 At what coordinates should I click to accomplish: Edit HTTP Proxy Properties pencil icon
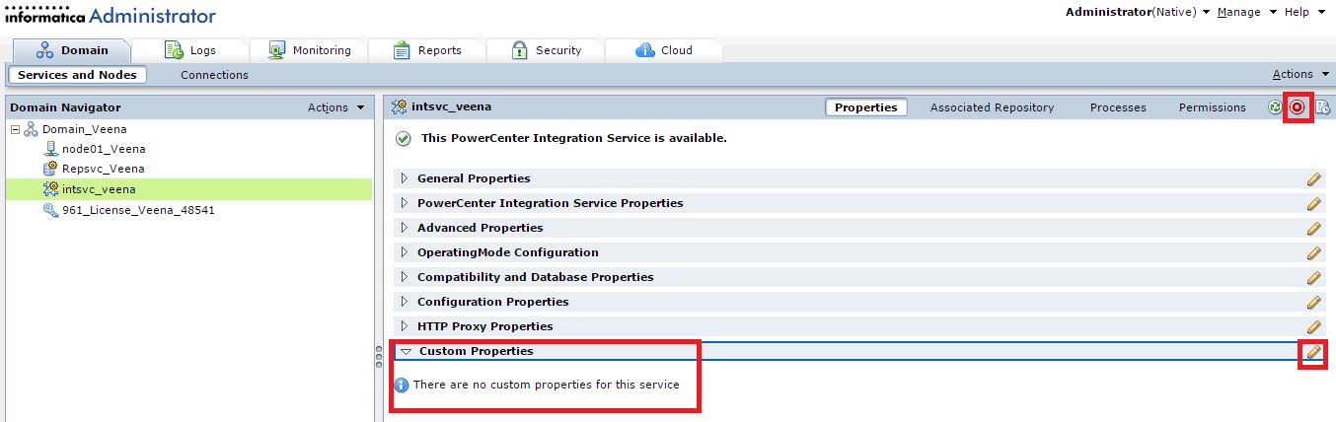pos(1313,326)
